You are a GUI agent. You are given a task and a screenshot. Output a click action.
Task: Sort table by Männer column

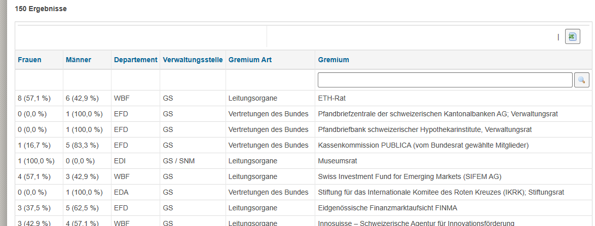point(78,60)
